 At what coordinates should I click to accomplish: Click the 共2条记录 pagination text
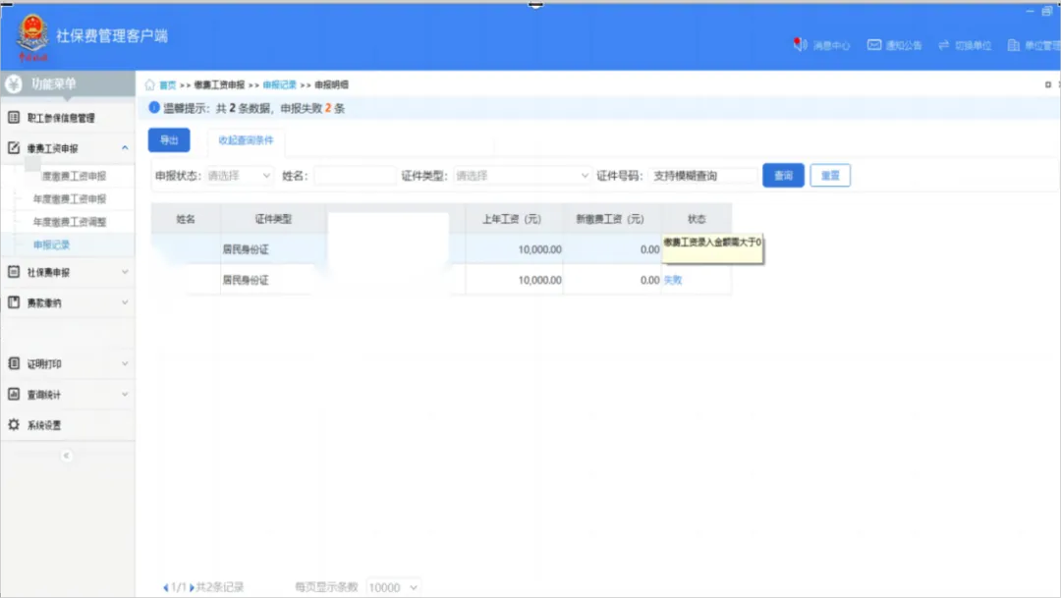pos(219,587)
